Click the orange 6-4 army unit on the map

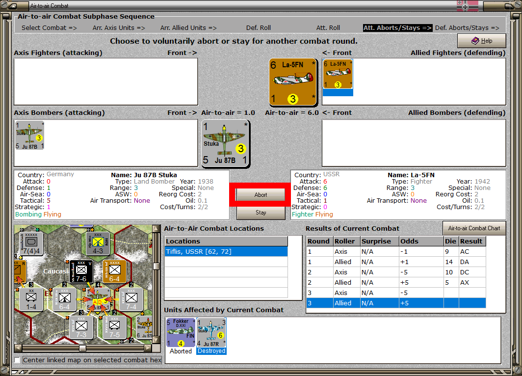pos(114,271)
